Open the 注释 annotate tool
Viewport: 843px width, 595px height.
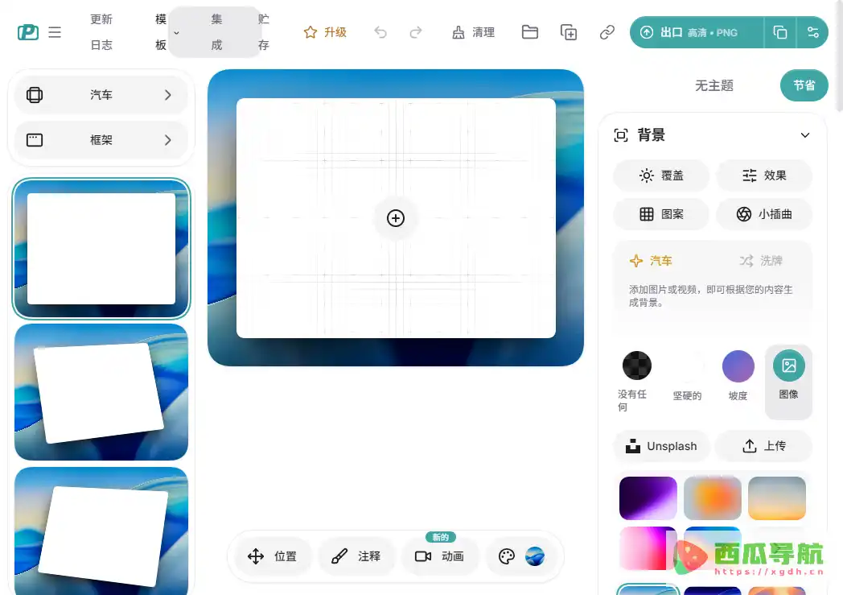(356, 556)
